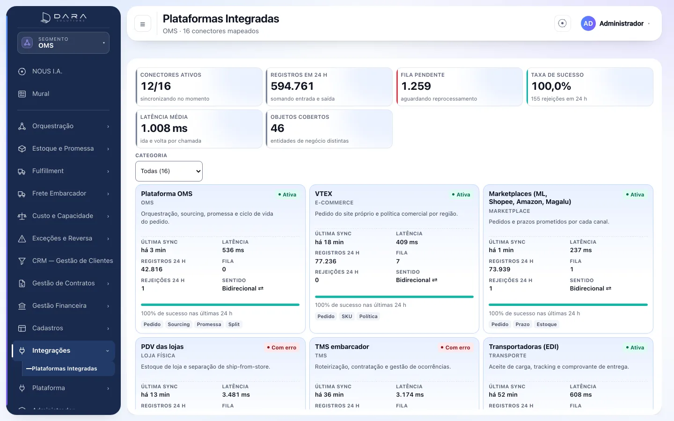Click the DARA Solutions logo
This screenshot has height=421, width=674.
[64, 18]
